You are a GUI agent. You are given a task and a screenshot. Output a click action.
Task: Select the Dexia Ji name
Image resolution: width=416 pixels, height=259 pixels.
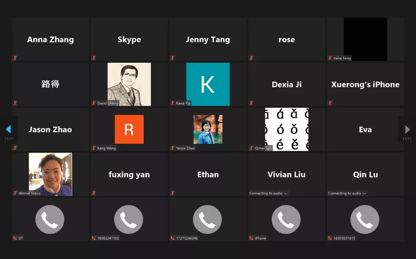287,85
